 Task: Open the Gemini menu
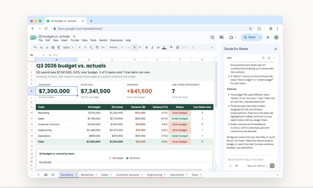pos(103,40)
